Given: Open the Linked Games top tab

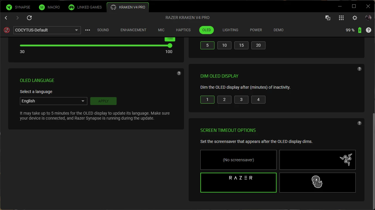Looking at the screenshot, I should coord(85,7).
